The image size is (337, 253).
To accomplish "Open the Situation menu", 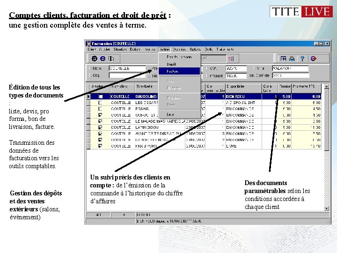I will point(120,49).
